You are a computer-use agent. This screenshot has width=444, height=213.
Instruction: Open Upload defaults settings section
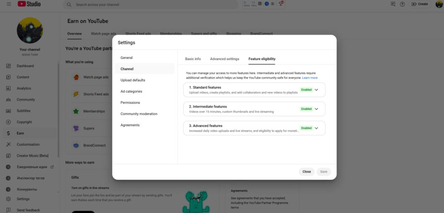point(145,80)
